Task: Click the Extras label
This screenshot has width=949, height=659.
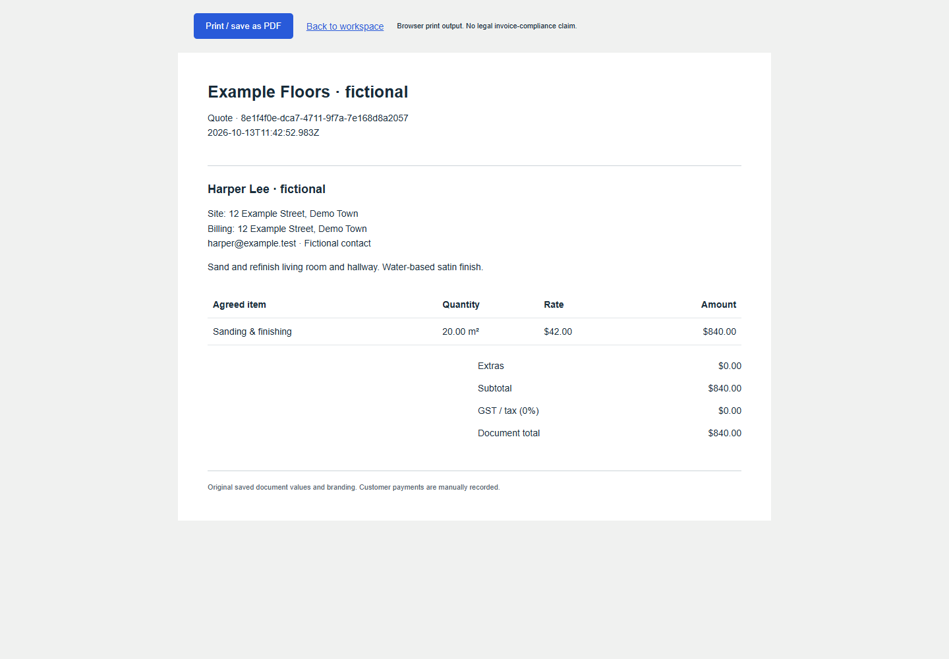Action: tap(491, 366)
